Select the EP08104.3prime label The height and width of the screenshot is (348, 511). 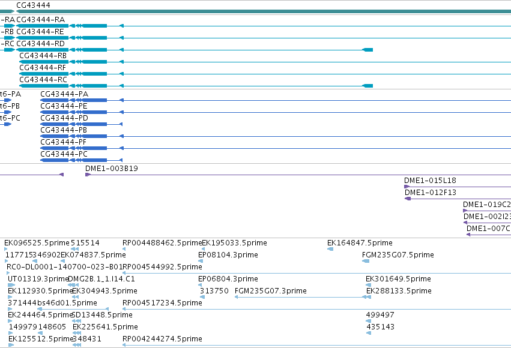pyautogui.click(x=228, y=255)
